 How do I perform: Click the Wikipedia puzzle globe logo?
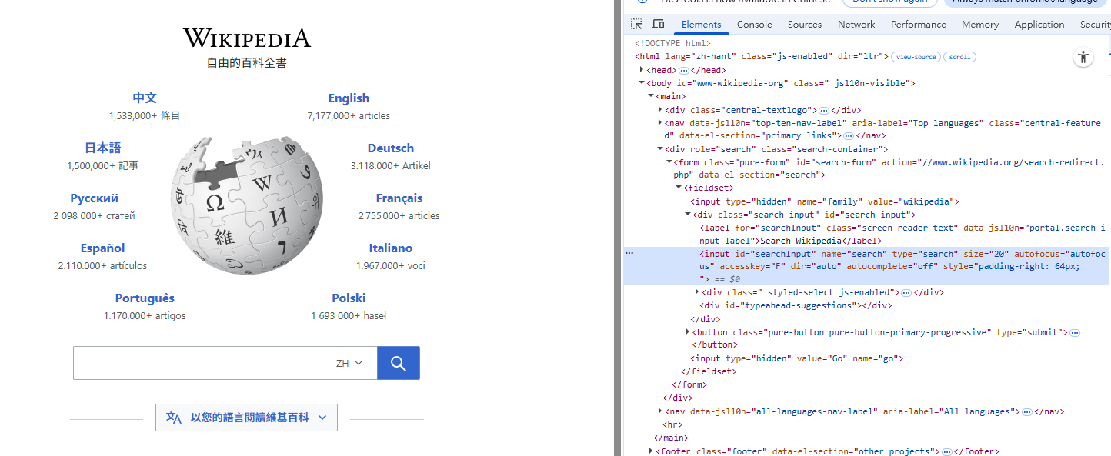coord(247,207)
